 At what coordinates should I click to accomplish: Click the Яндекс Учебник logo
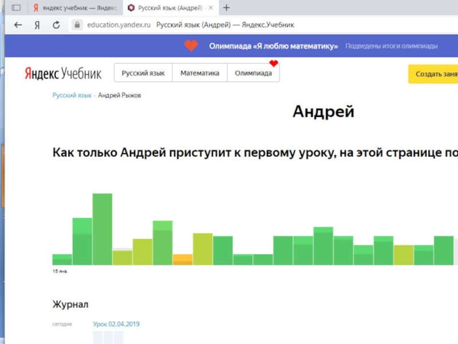pos(63,73)
